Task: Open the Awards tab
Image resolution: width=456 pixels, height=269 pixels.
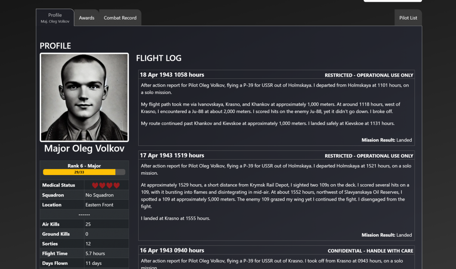Action: (x=87, y=18)
